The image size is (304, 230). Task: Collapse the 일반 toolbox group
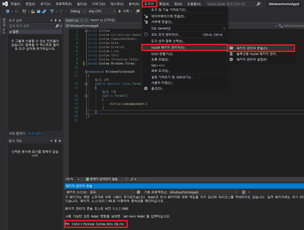(x=10, y=32)
